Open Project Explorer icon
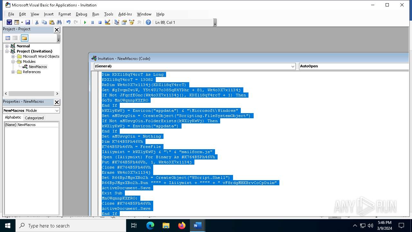This screenshot has height=232, width=412. [117, 22]
